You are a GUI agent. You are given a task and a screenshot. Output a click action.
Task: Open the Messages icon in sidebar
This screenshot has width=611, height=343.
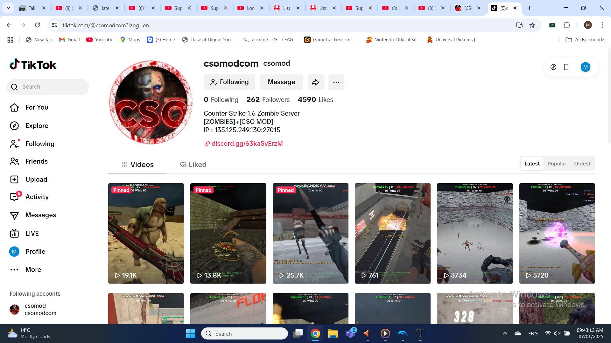(14, 215)
